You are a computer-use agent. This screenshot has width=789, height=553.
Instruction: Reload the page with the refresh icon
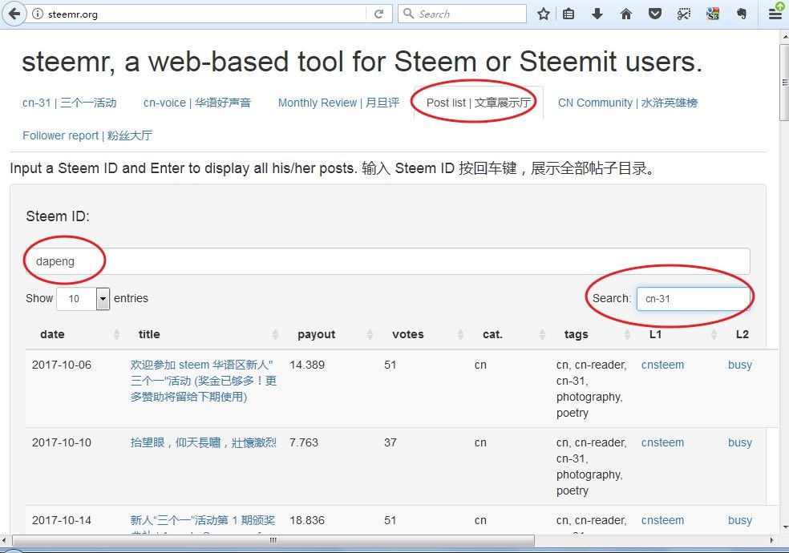[378, 14]
